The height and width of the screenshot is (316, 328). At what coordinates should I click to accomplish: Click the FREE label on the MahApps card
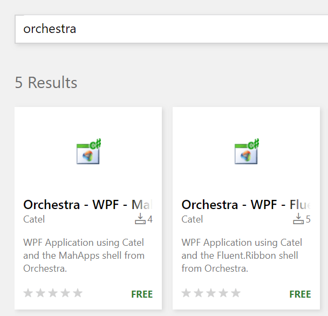click(x=142, y=294)
